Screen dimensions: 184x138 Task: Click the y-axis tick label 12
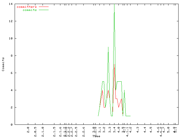pos(10,21)
